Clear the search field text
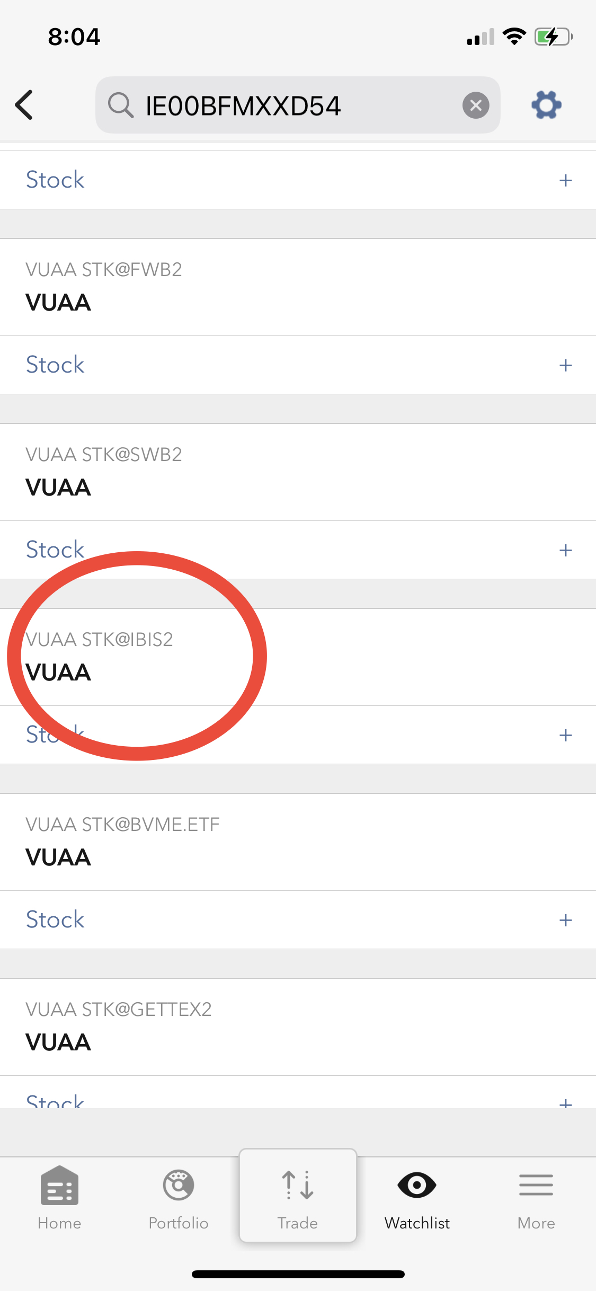Viewport: 596px width, 1291px height. click(475, 105)
